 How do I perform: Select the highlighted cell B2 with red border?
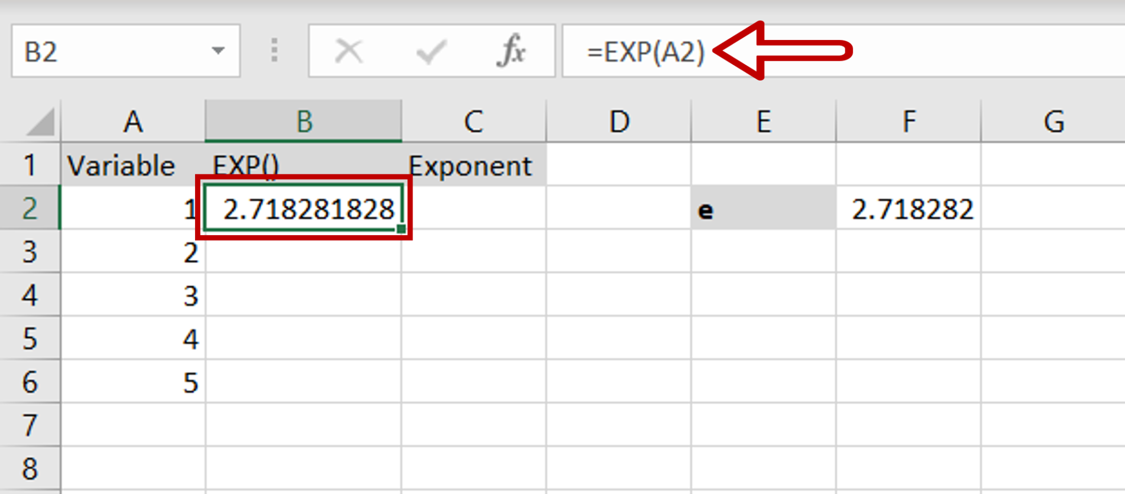tap(303, 208)
